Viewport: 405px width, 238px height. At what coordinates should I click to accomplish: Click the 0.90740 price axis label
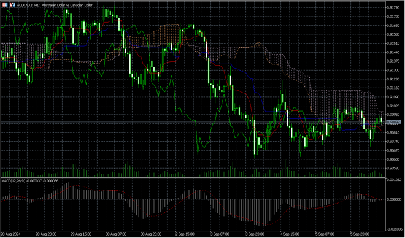coord(393,142)
